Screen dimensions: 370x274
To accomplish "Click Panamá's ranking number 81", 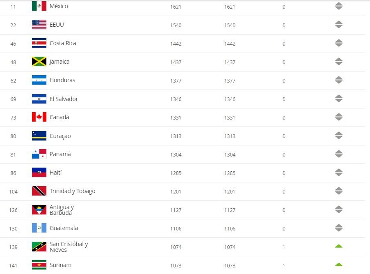I will pyautogui.click(x=14, y=155).
